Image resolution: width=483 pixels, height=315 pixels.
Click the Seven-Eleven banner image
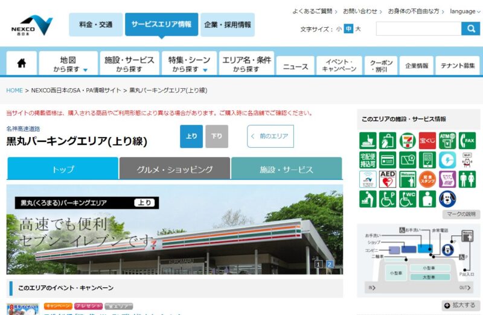click(x=174, y=229)
